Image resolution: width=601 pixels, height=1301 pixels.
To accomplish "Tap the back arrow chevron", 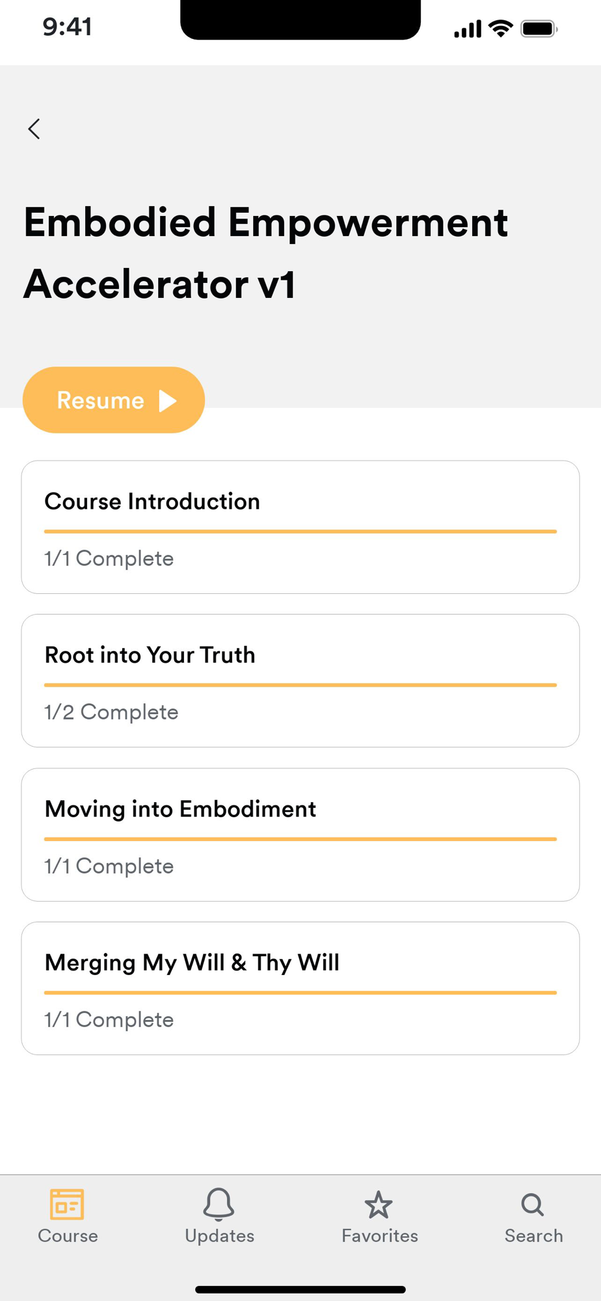I will click(x=34, y=129).
